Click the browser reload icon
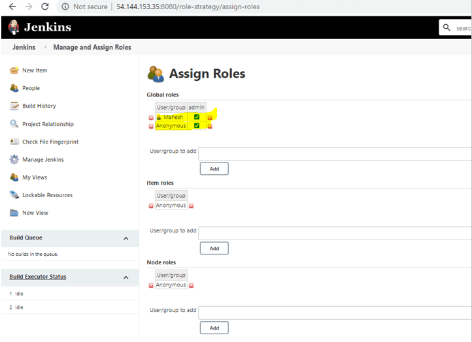The image size is (472, 342). pyautogui.click(x=45, y=7)
